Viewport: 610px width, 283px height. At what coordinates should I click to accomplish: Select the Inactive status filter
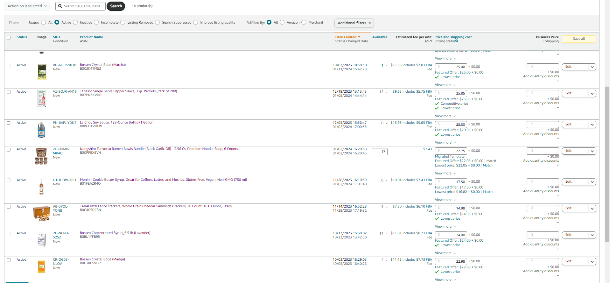pos(75,22)
